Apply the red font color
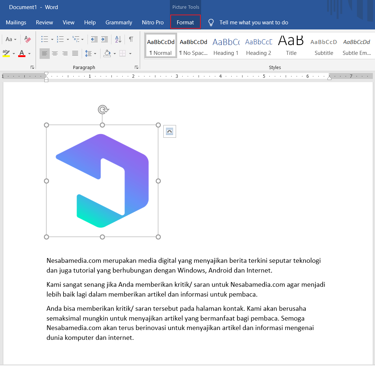The width and height of the screenshot is (375, 366). pyautogui.click(x=22, y=53)
